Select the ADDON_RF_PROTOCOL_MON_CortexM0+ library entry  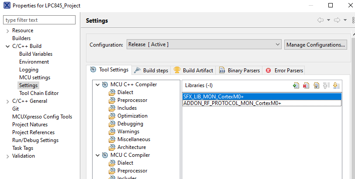click(232, 103)
